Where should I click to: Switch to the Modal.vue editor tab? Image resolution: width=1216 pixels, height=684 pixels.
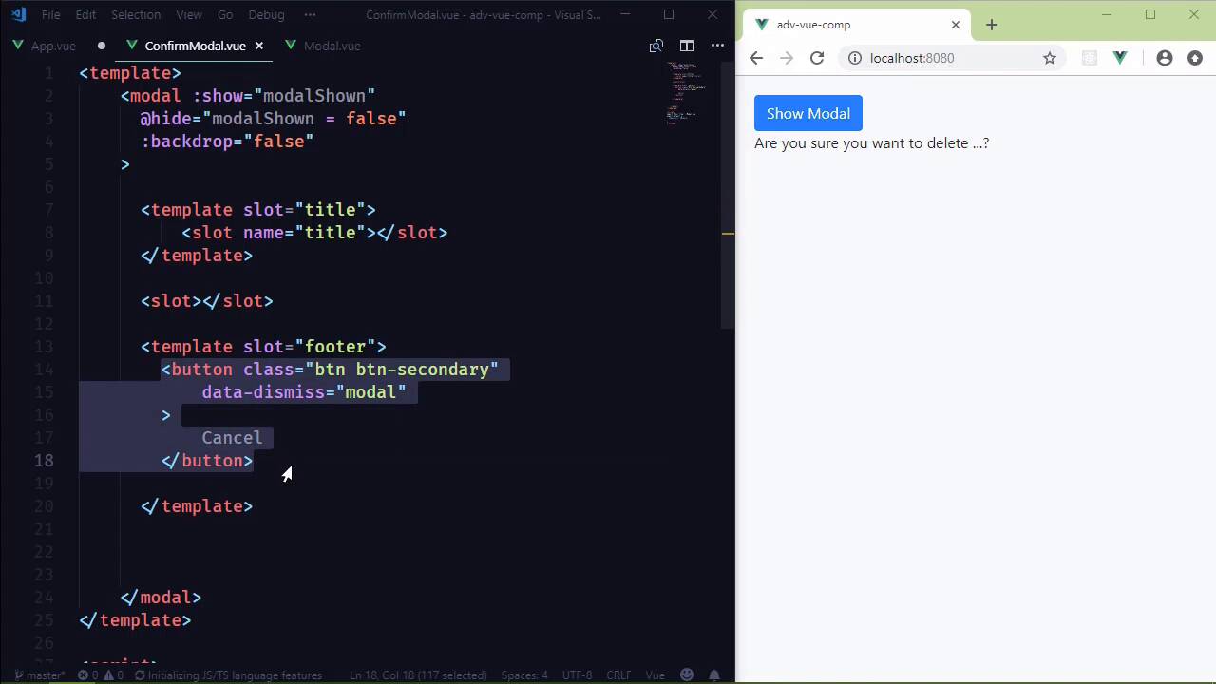[x=332, y=46]
